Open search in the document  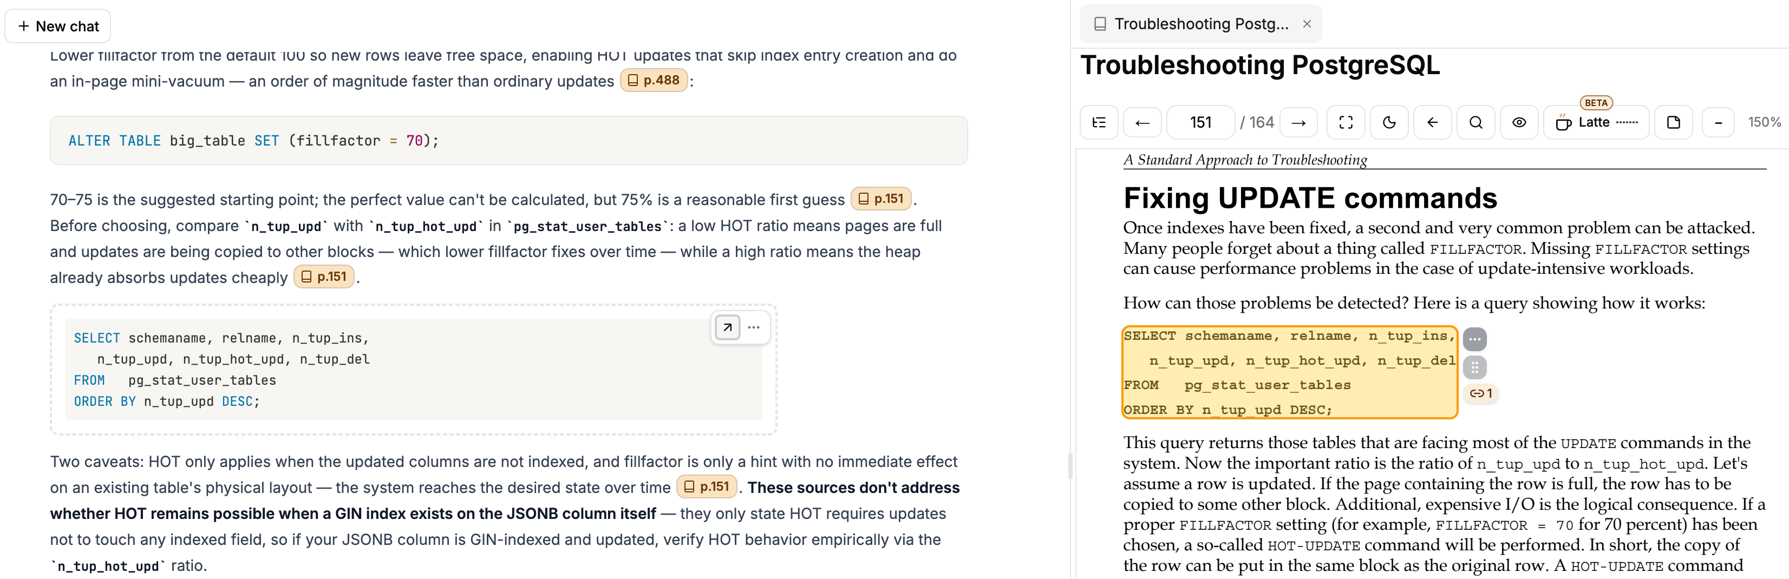pos(1476,122)
